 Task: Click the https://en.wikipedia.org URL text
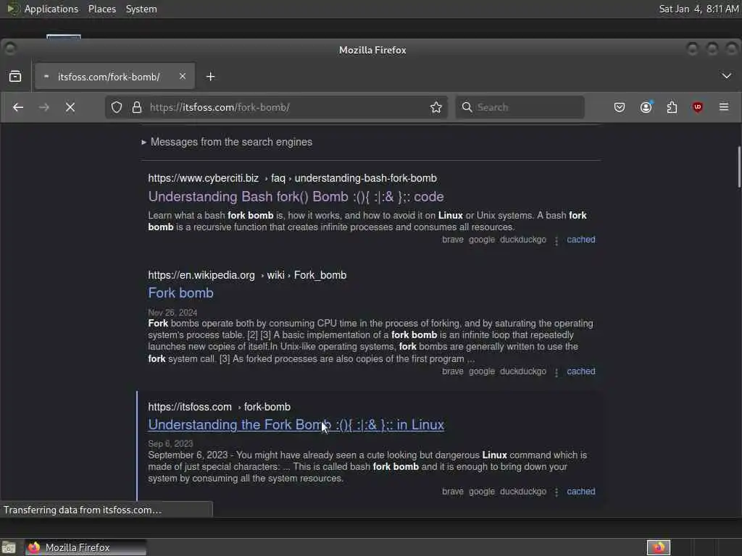(201, 275)
